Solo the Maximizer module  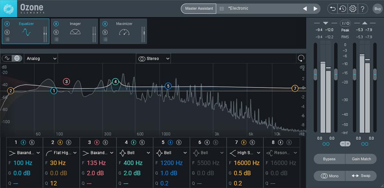105,32
